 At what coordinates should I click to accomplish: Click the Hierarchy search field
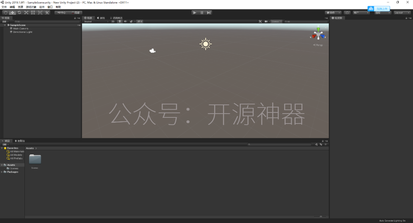pos(46,22)
